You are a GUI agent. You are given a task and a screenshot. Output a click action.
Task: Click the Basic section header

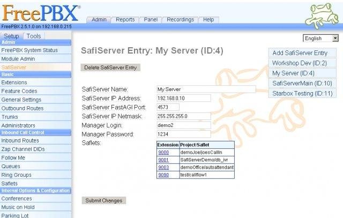pos(36,74)
